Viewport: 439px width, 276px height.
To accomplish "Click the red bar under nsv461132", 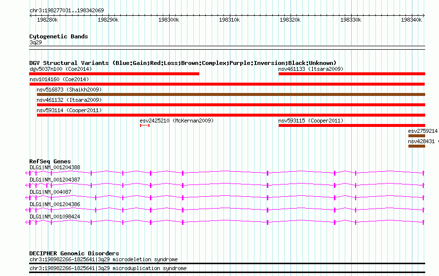I will point(231,105).
